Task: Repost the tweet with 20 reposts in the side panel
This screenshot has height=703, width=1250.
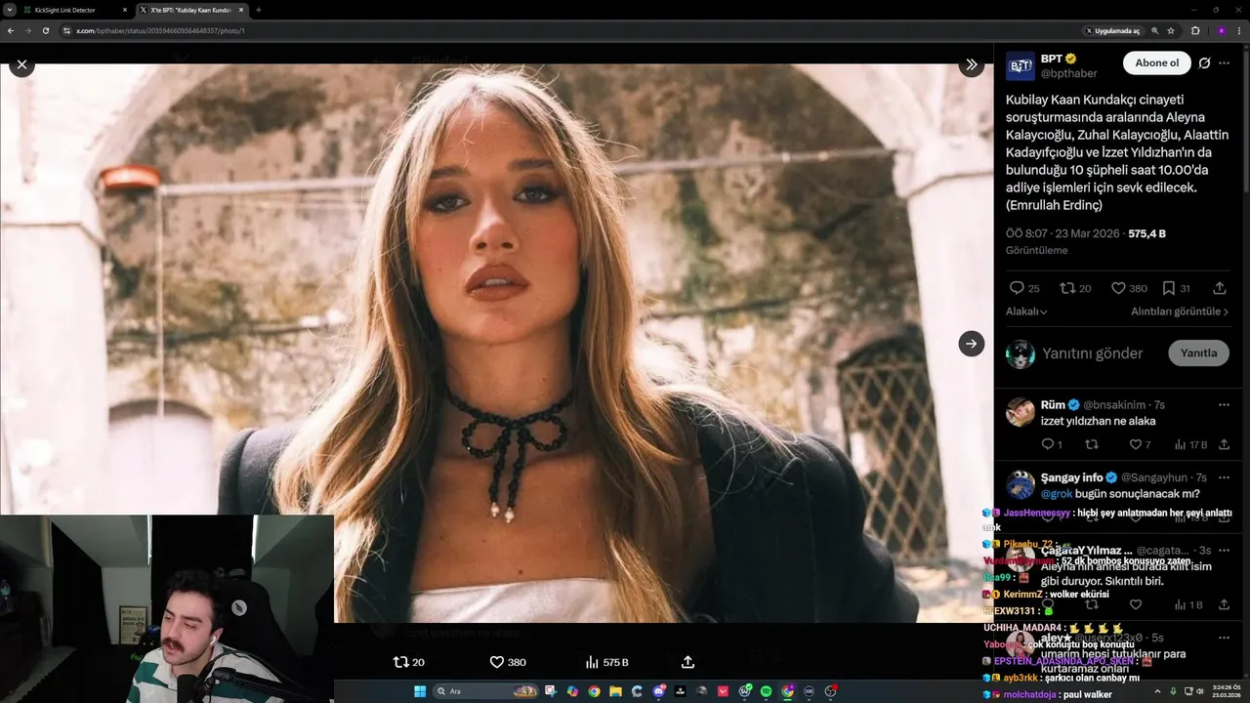Action: click(x=1075, y=288)
